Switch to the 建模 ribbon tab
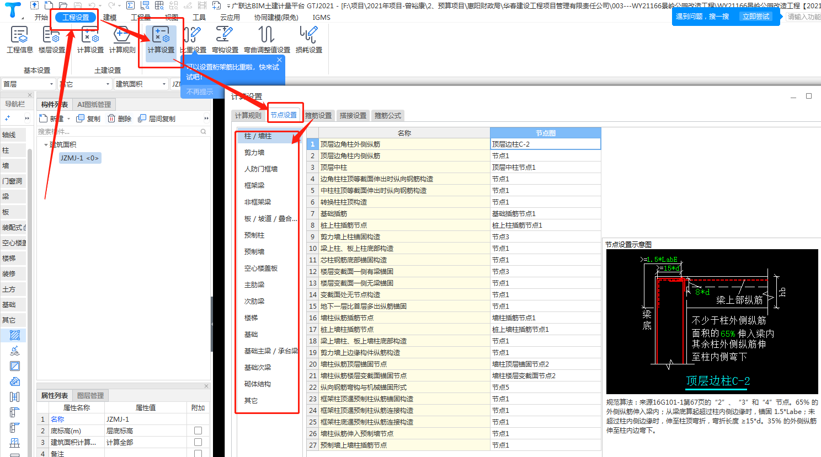 (x=110, y=18)
